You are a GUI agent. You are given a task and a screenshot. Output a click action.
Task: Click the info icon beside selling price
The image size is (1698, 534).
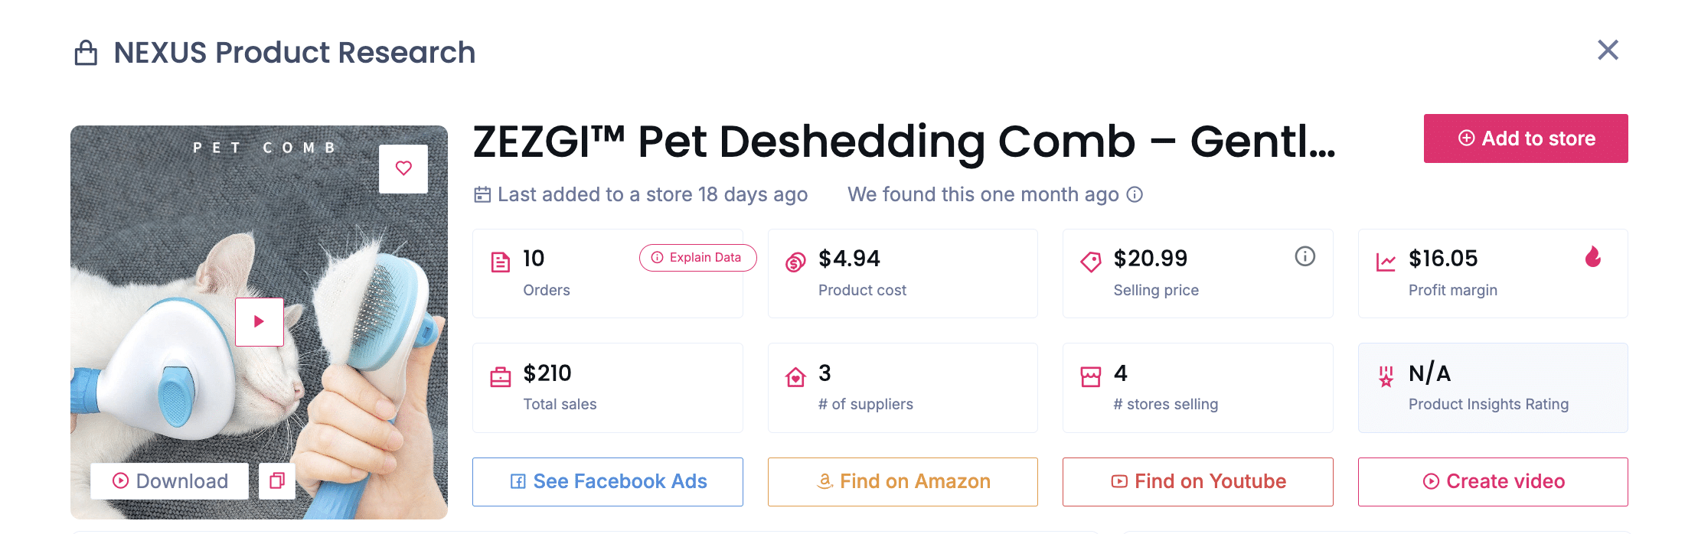point(1305,256)
